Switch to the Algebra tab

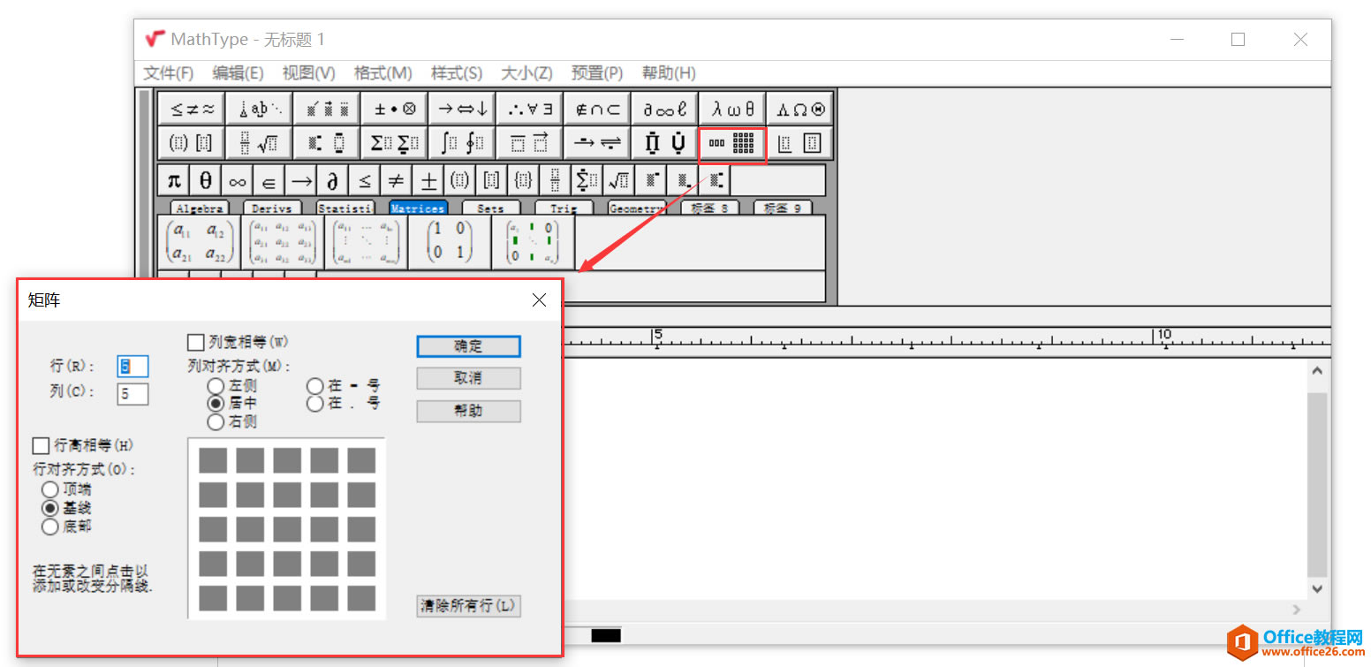200,208
